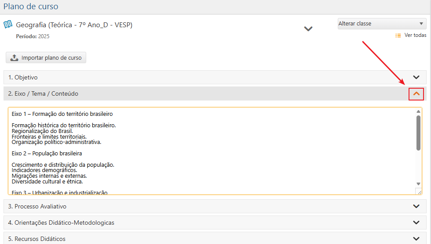This screenshot has width=431, height=244.
Task: Click the 1. Objetivo section header
Action: 215,77
